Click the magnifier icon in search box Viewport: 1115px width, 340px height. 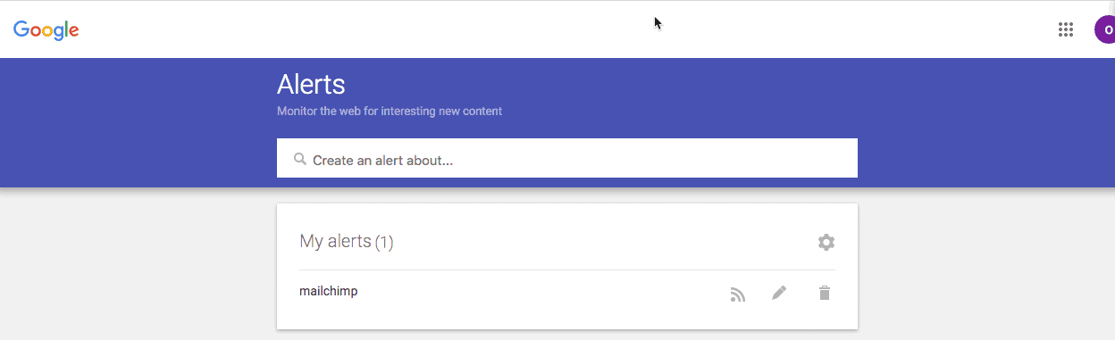[300, 160]
